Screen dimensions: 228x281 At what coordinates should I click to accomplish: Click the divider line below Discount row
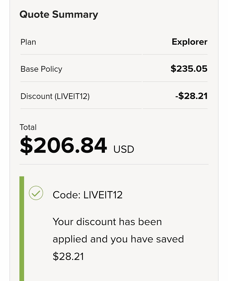coord(114,108)
